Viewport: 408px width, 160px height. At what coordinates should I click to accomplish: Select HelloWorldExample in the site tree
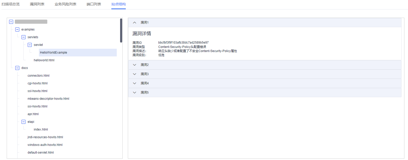(54, 53)
